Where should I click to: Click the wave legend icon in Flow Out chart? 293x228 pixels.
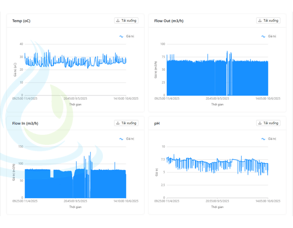(263, 36)
